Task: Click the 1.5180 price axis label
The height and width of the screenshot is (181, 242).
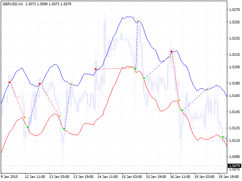Action: tap(234, 83)
